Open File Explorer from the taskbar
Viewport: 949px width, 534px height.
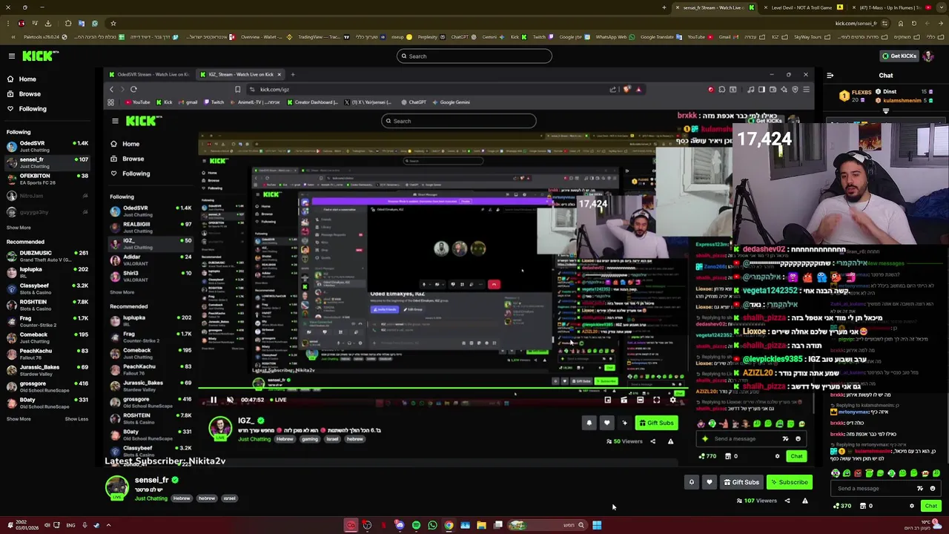pyautogui.click(x=481, y=525)
